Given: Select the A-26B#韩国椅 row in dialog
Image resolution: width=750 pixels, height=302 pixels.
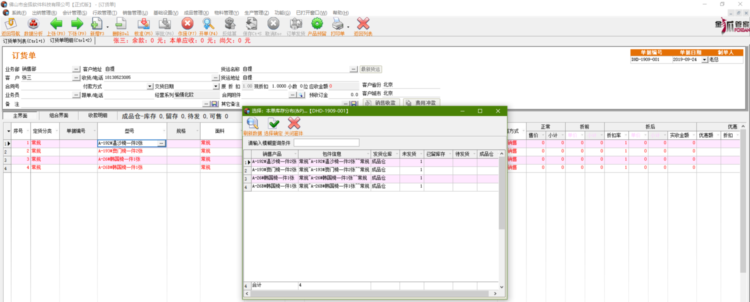Looking at the screenshot, I should [x=274, y=186].
